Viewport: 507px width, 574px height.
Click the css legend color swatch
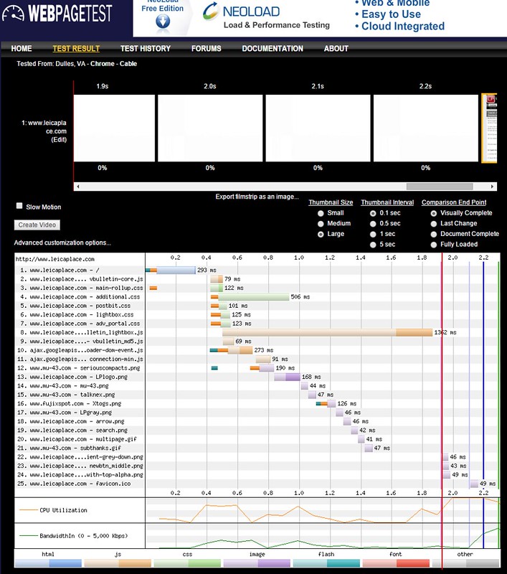tap(187, 563)
